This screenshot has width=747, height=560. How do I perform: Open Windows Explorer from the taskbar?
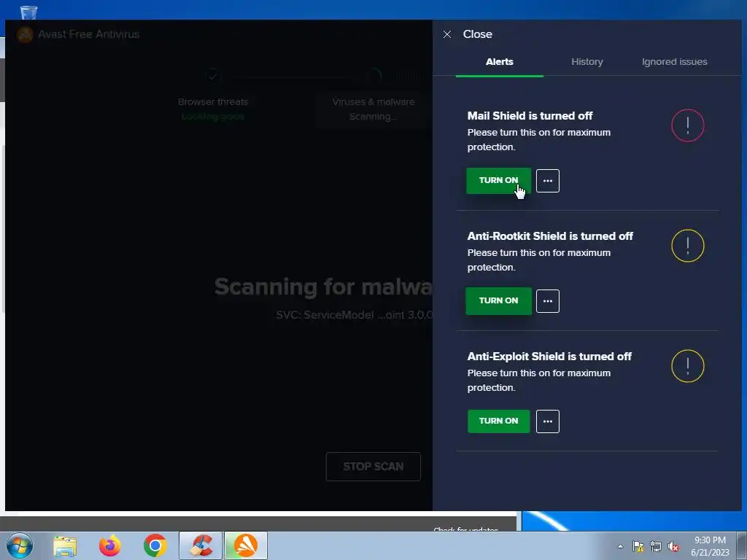[65, 545]
